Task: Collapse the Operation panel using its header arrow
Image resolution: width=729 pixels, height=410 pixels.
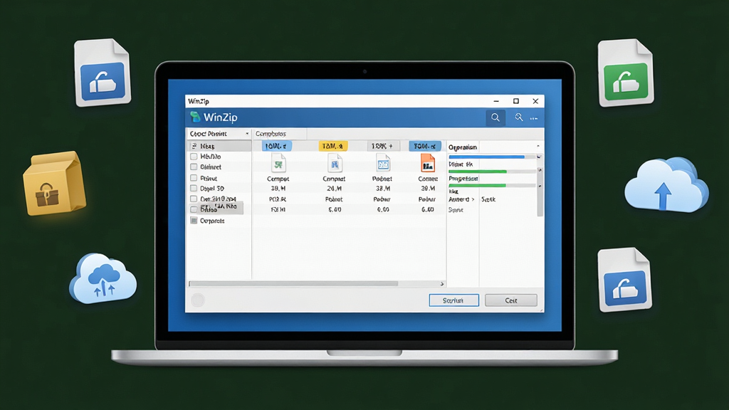Action: click(538, 147)
